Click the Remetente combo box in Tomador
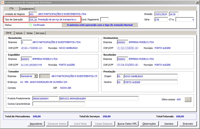Image resolution: width=200 pixels, height=129 pixels. 29,76
